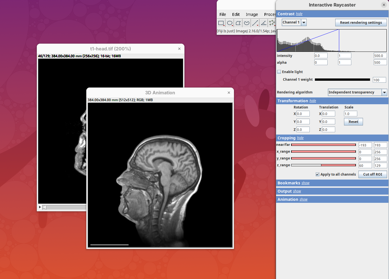Select the Oval selection tool

[230, 23]
